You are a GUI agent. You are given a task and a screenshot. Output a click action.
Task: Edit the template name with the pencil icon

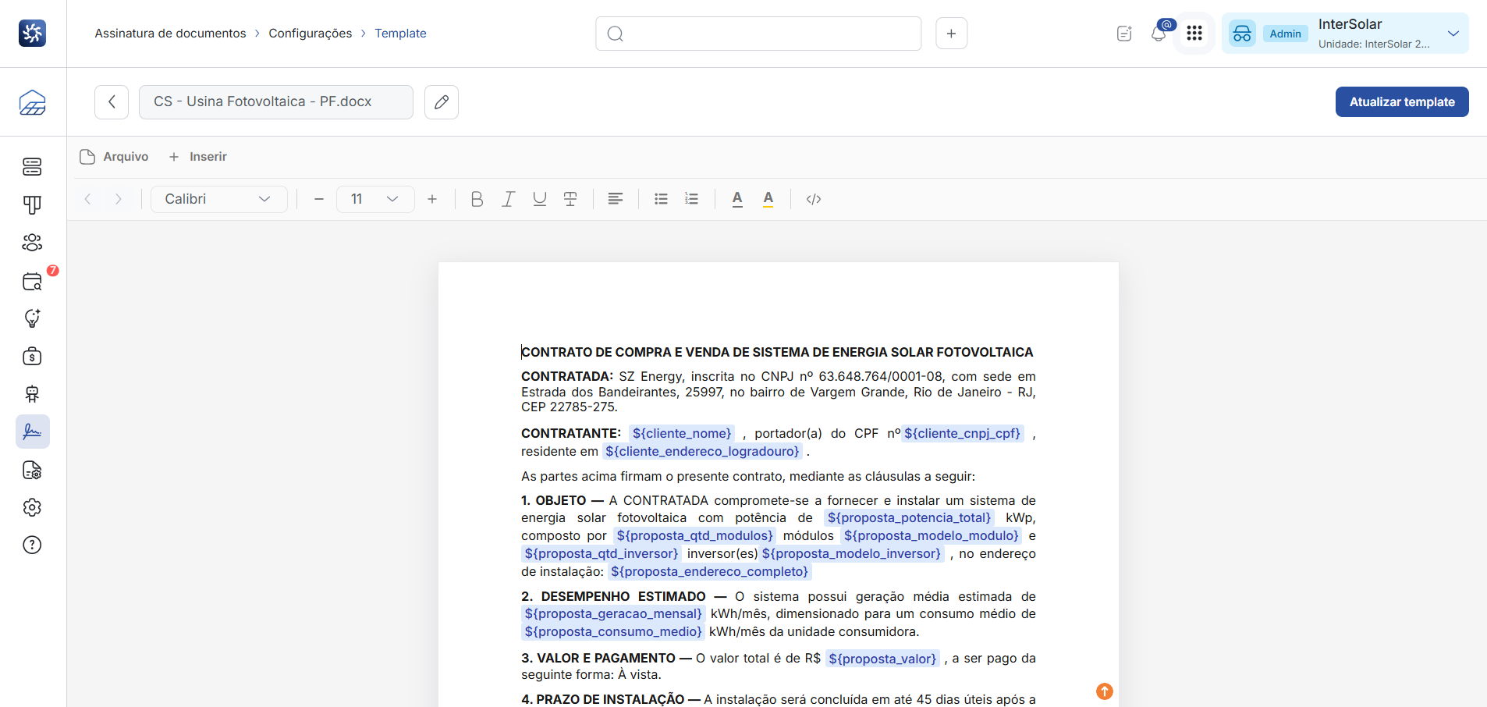(442, 102)
